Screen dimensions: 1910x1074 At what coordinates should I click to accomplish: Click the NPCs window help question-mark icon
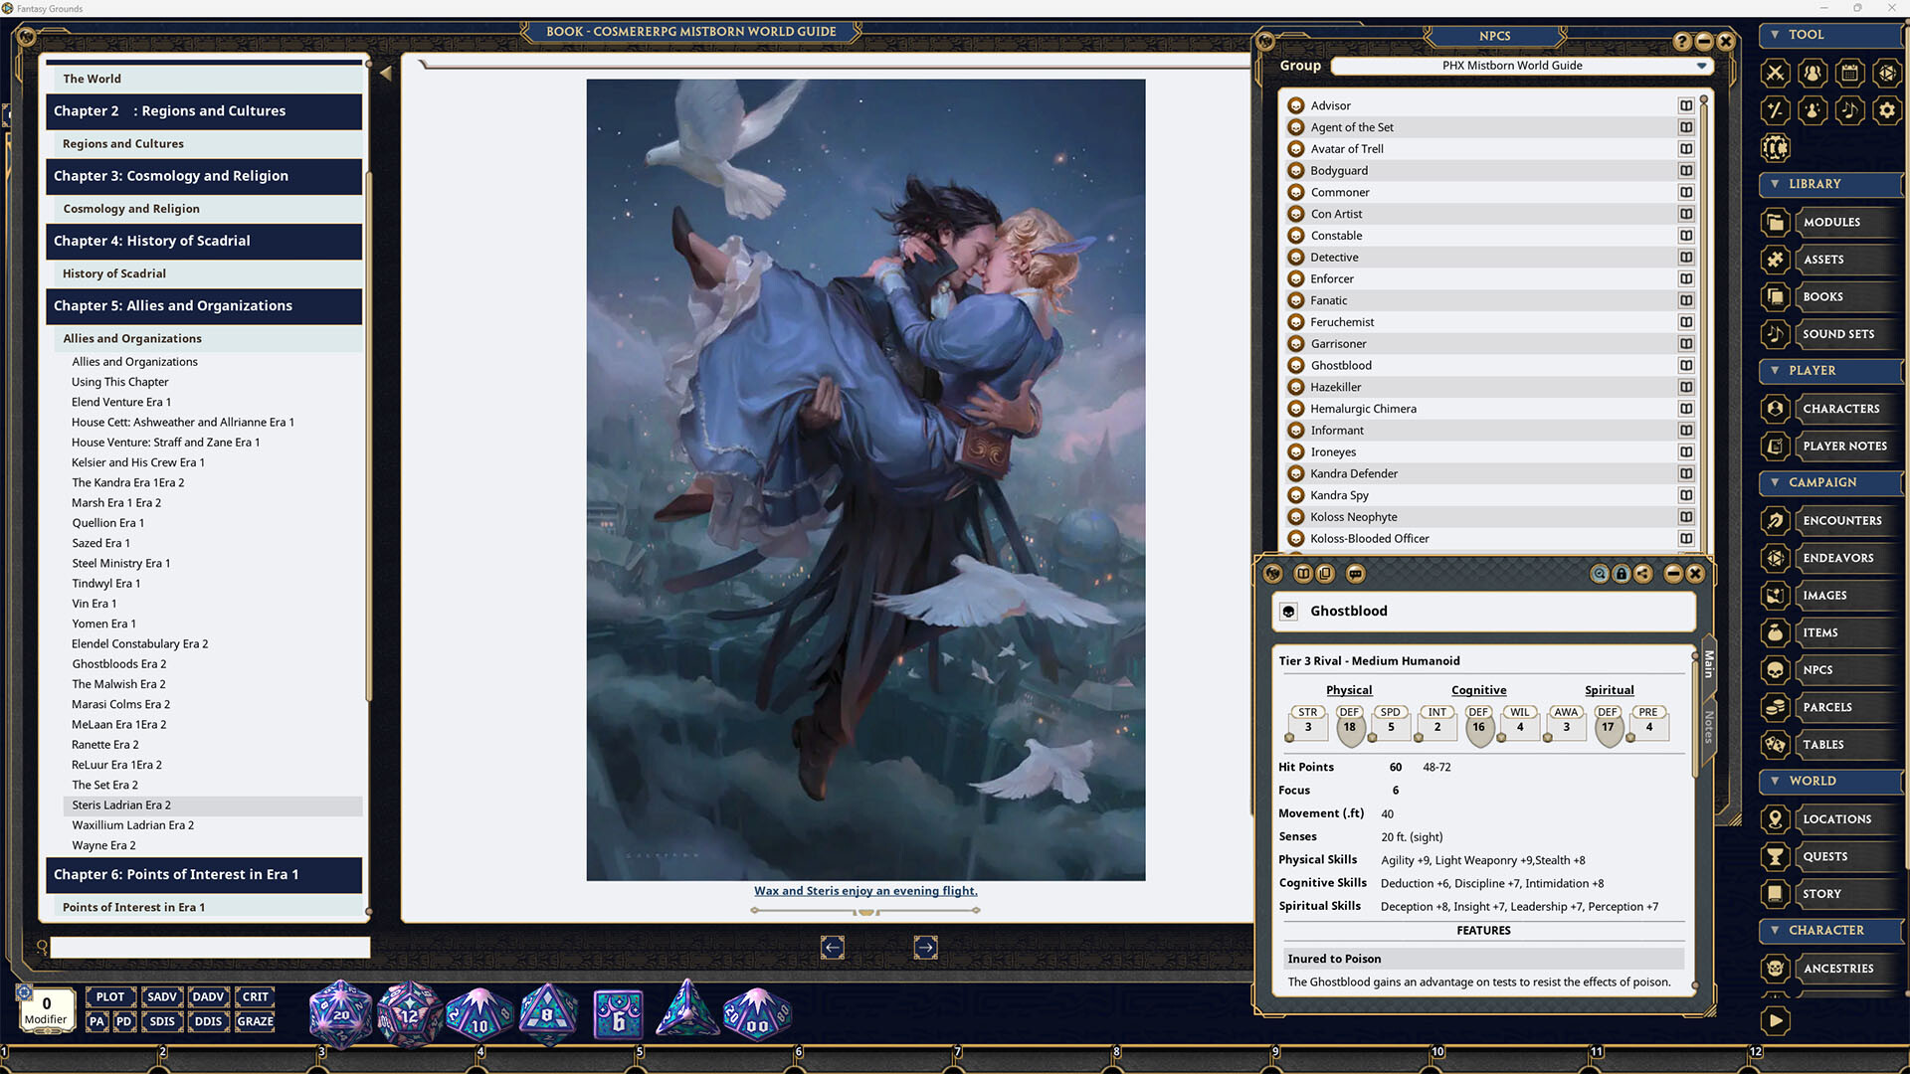[1682, 42]
